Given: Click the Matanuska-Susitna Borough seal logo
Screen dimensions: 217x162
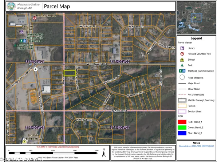Looking at the screenshot, I should point(11,6).
